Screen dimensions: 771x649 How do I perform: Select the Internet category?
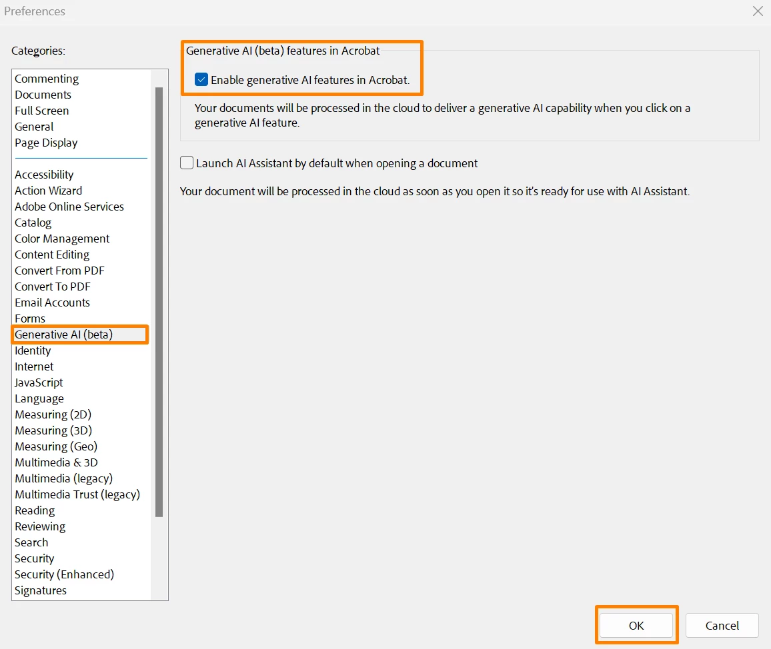(34, 366)
